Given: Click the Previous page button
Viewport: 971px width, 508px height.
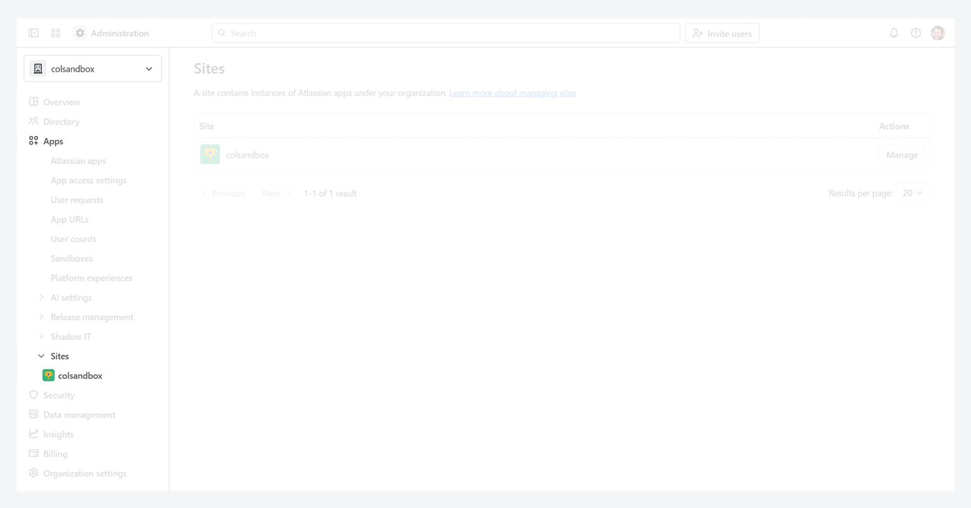Looking at the screenshot, I should coord(224,193).
